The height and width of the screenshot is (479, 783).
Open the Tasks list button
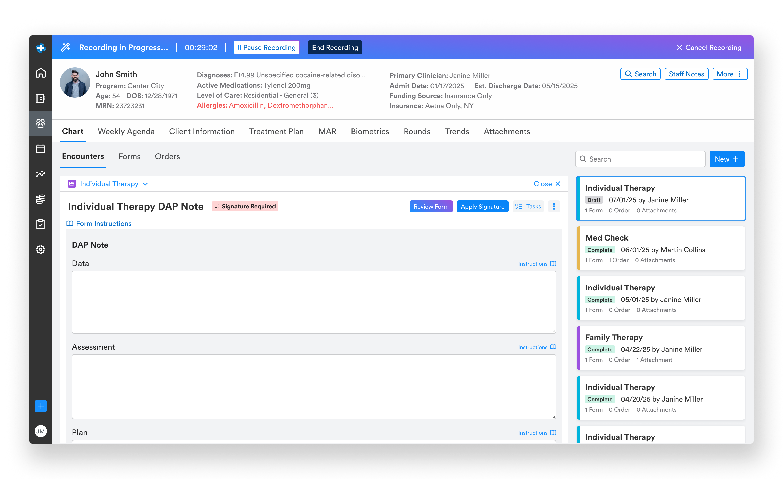528,206
